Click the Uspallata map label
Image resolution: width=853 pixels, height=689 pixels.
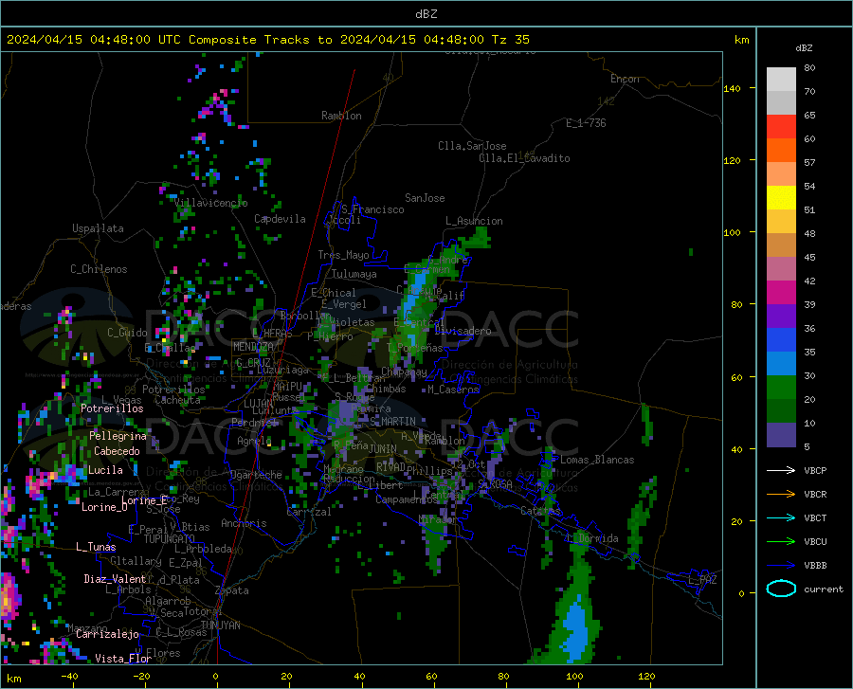(x=98, y=228)
